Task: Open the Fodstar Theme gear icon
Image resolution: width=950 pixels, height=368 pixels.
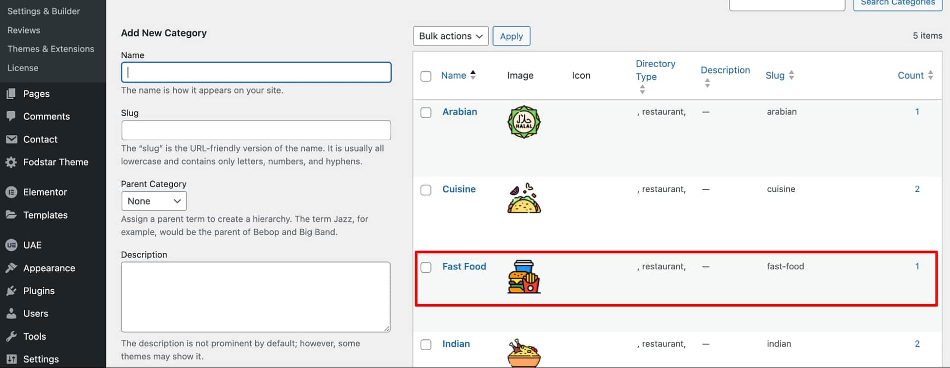Action: point(11,162)
